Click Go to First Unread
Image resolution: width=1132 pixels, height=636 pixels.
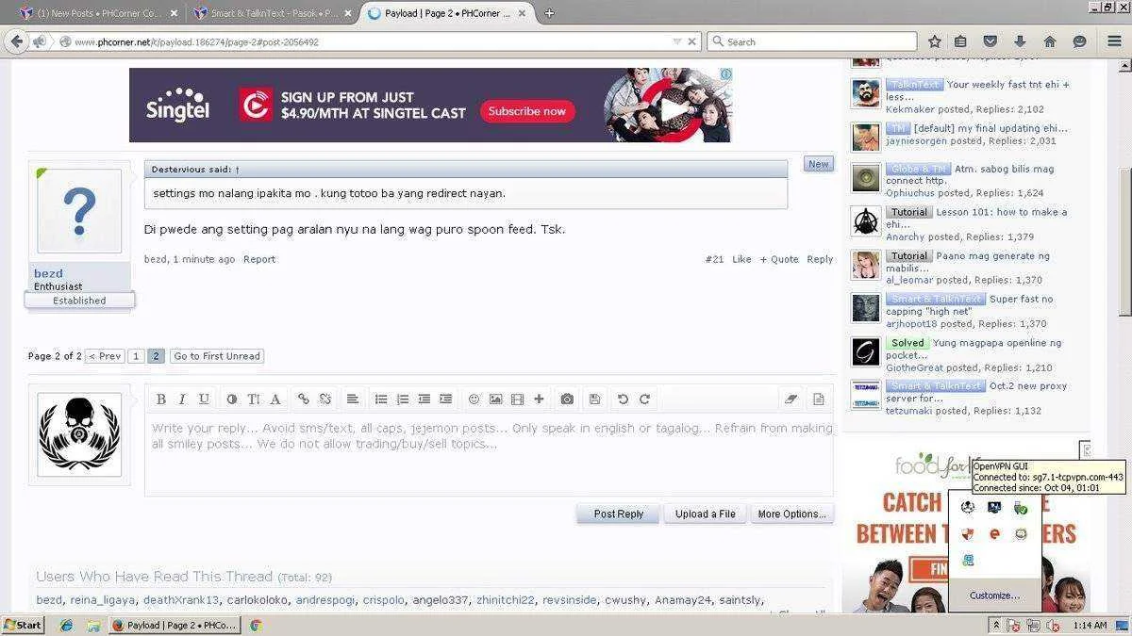(x=217, y=356)
